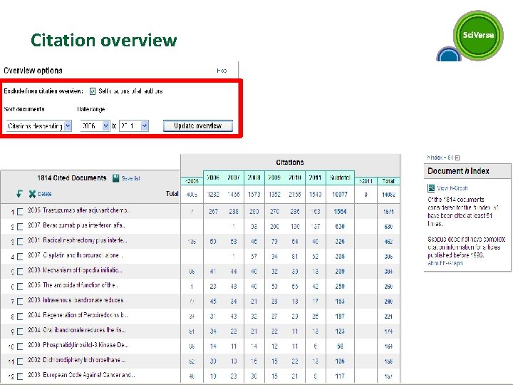Select the Mechanism of filopodia row checkbox
This screenshot has height=385, width=513.
pos(20,272)
